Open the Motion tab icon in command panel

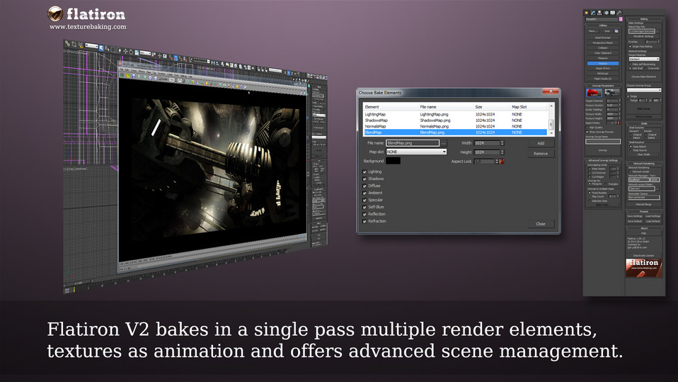pos(607,13)
